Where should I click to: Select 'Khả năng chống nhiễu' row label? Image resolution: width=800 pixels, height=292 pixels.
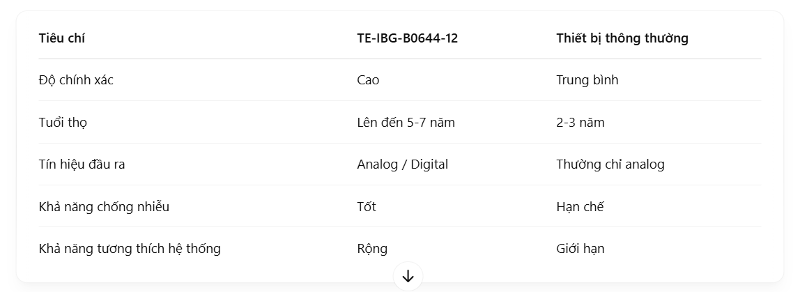[104, 207]
